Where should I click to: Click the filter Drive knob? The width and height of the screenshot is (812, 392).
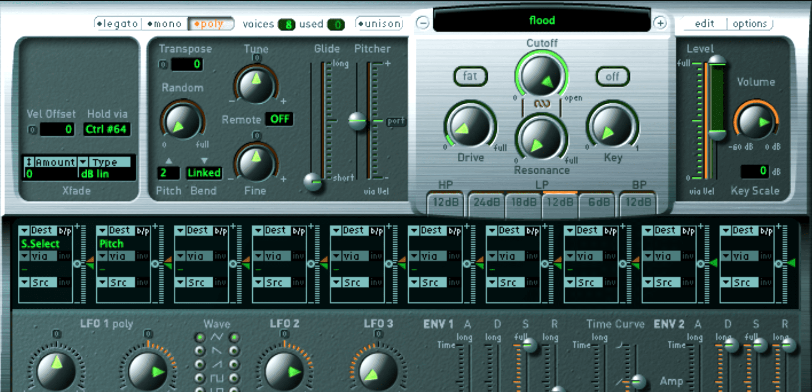pyautogui.click(x=471, y=126)
